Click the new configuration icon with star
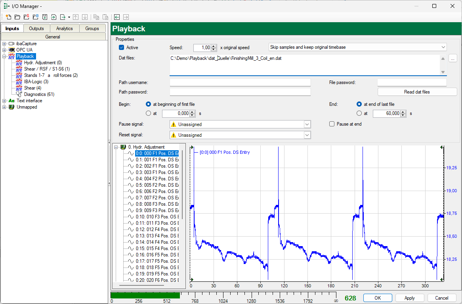Viewport: 462px width, 304px height. 9,17
